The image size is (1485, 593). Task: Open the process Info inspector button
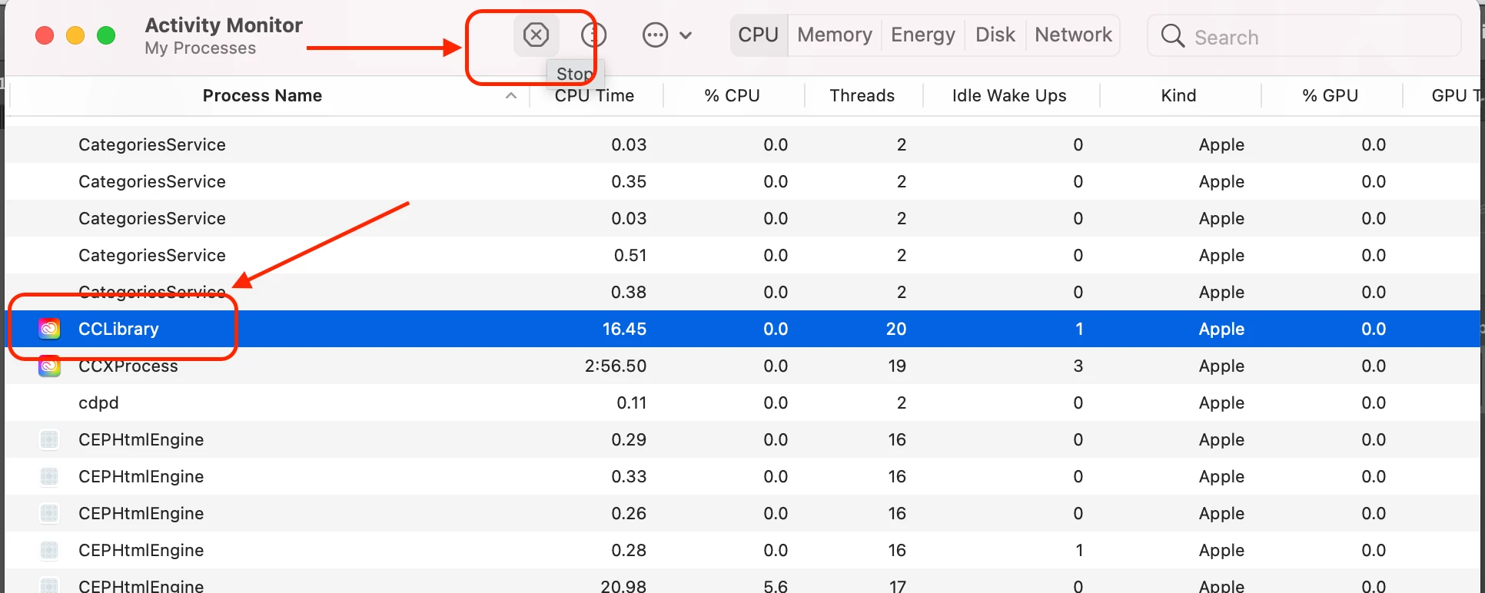(593, 35)
